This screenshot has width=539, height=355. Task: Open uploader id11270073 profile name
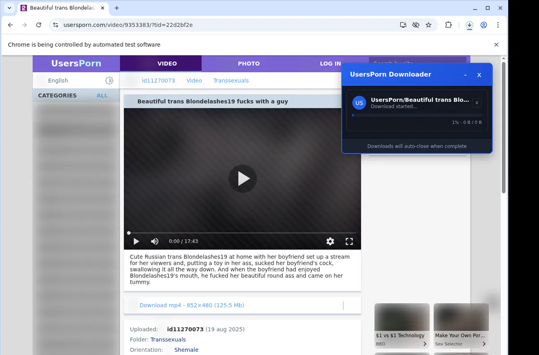185,329
